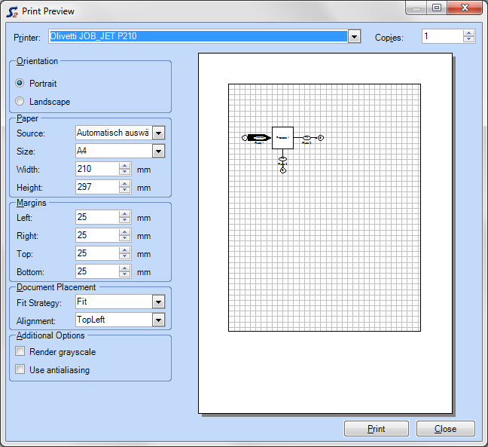Image resolution: width=488 pixels, height=447 pixels.
Task: Click the Print button
Action: click(x=377, y=429)
